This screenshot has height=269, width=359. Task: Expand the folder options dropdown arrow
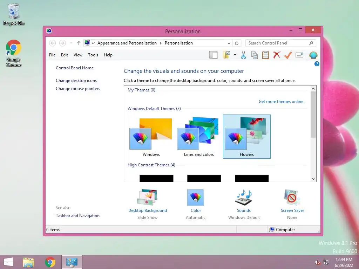[x=235, y=55]
